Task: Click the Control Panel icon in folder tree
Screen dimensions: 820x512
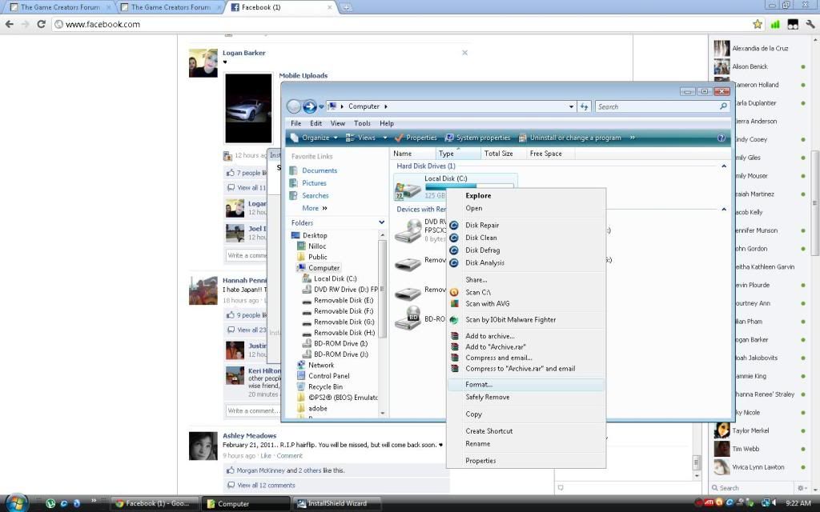Action: 301,376
